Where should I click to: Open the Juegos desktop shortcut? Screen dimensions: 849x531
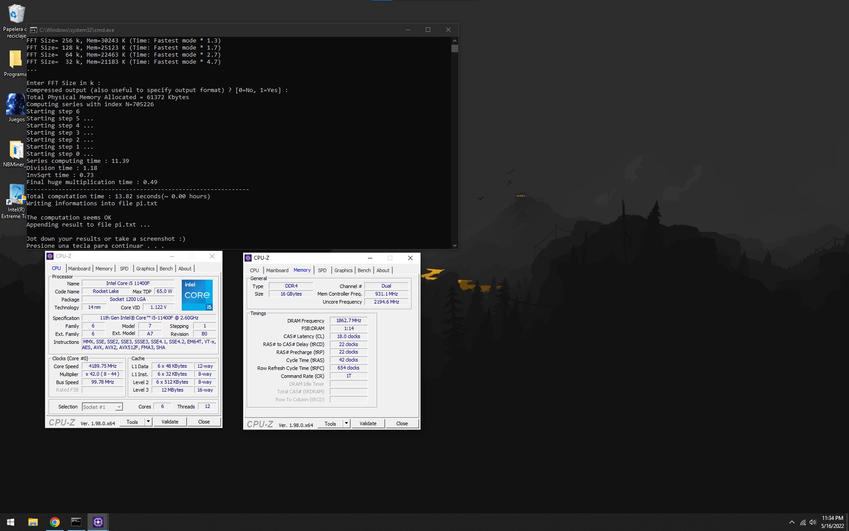coord(16,108)
